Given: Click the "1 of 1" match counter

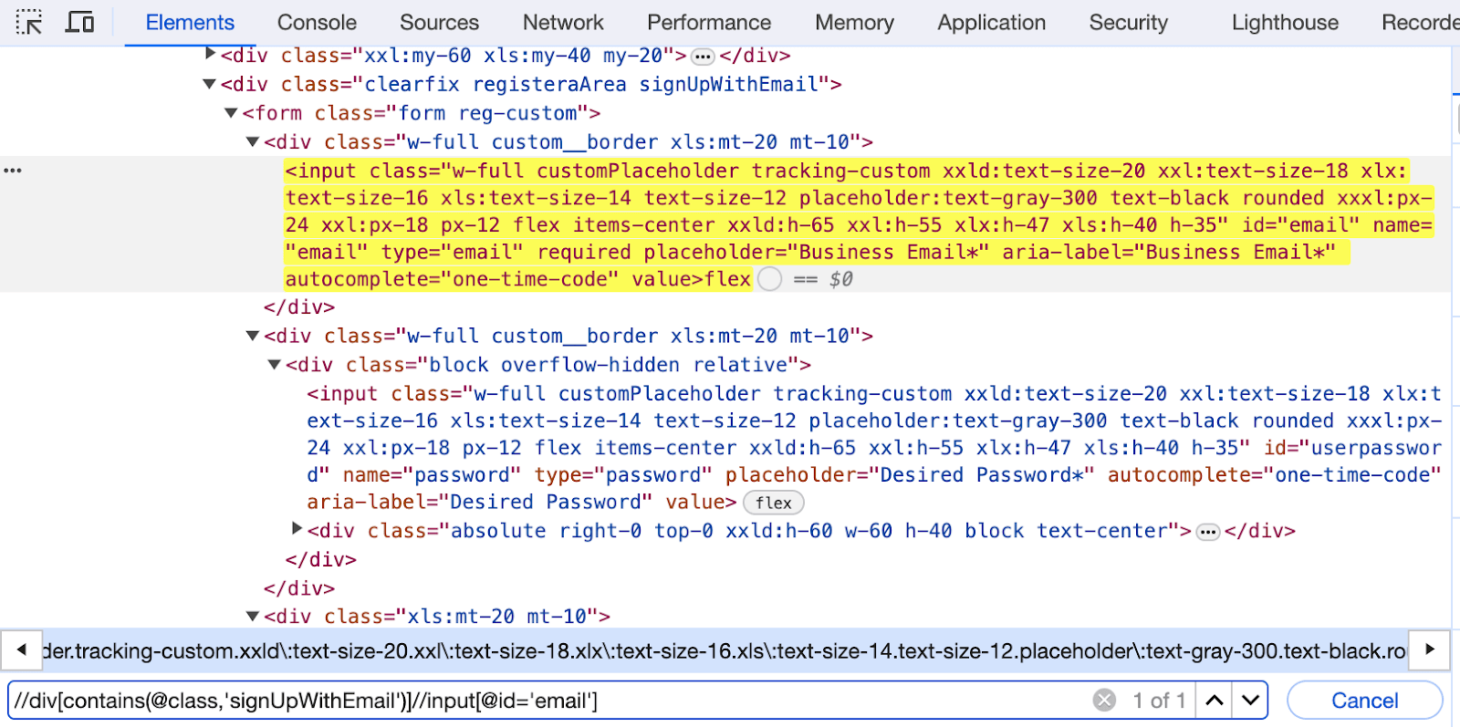Looking at the screenshot, I should pos(1159,701).
